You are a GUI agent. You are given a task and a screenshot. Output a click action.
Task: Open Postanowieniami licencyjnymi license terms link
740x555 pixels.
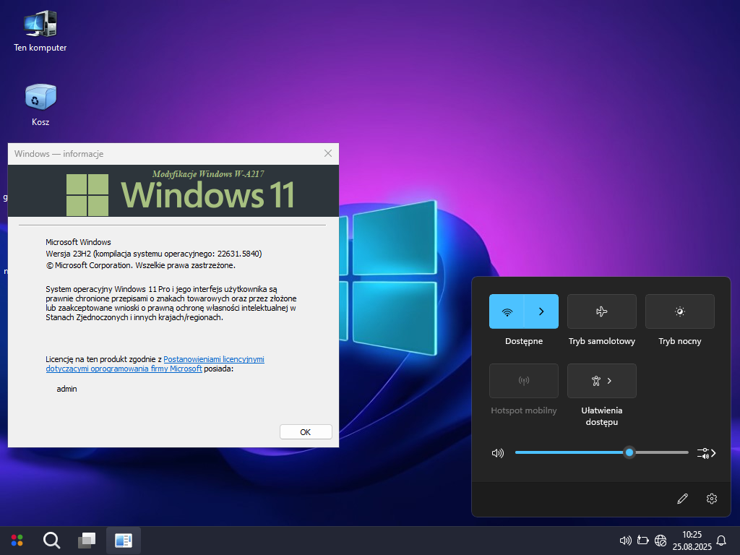pyautogui.click(x=213, y=359)
